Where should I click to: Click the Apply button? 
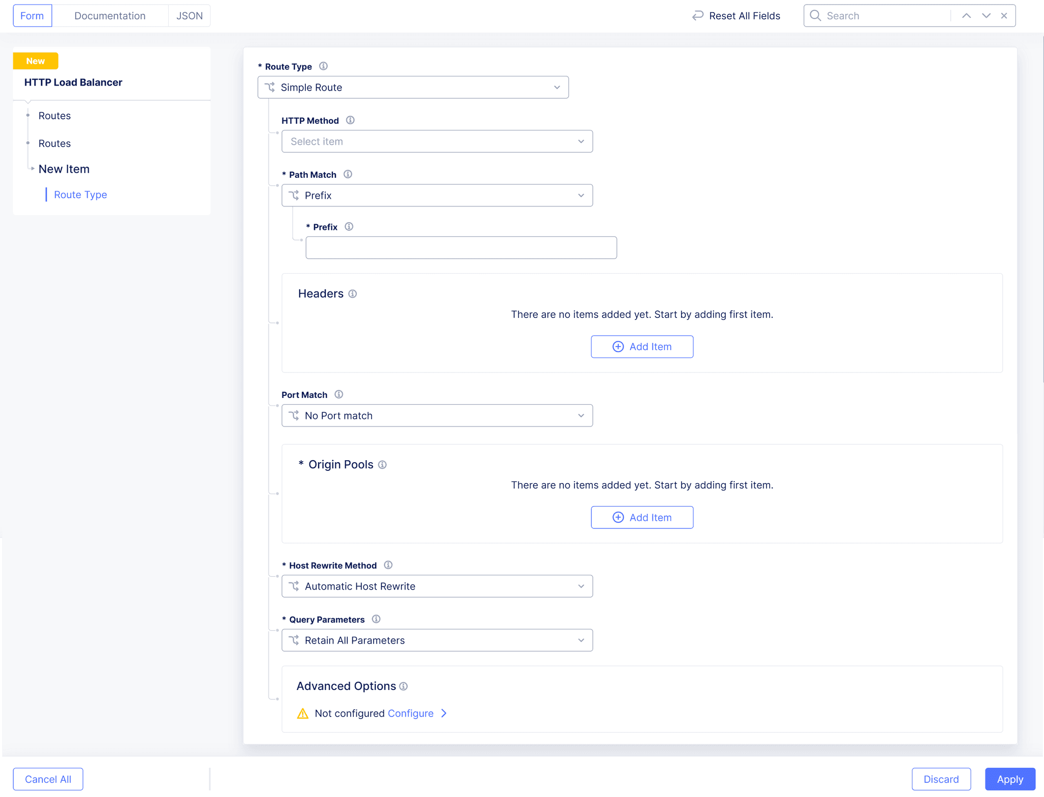pyautogui.click(x=1009, y=779)
